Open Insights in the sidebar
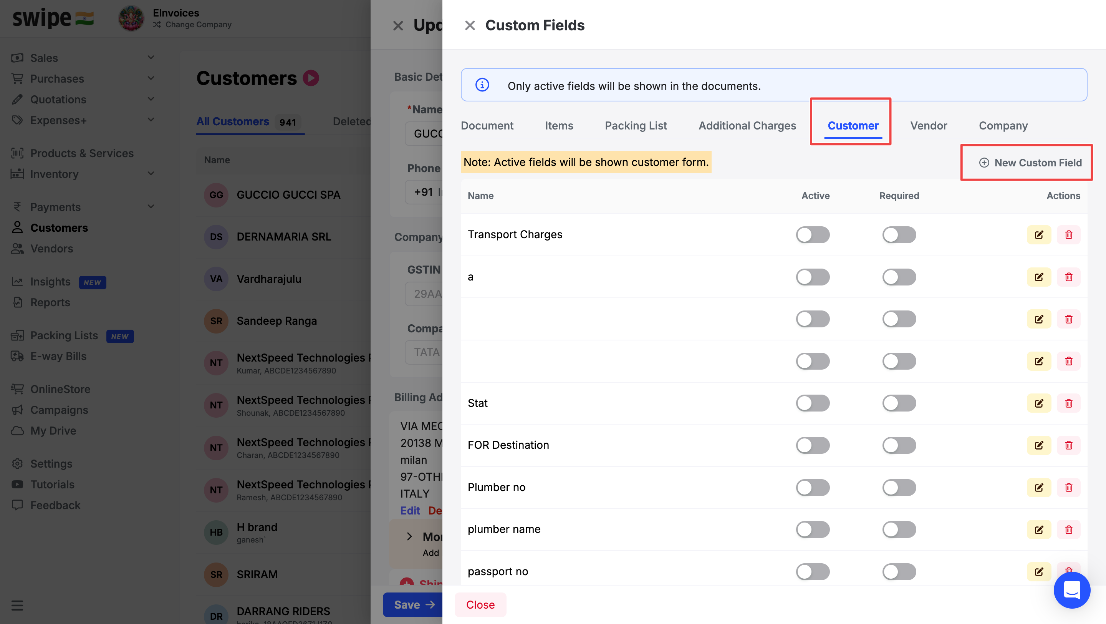Screen dimensions: 1106x624 50,282
